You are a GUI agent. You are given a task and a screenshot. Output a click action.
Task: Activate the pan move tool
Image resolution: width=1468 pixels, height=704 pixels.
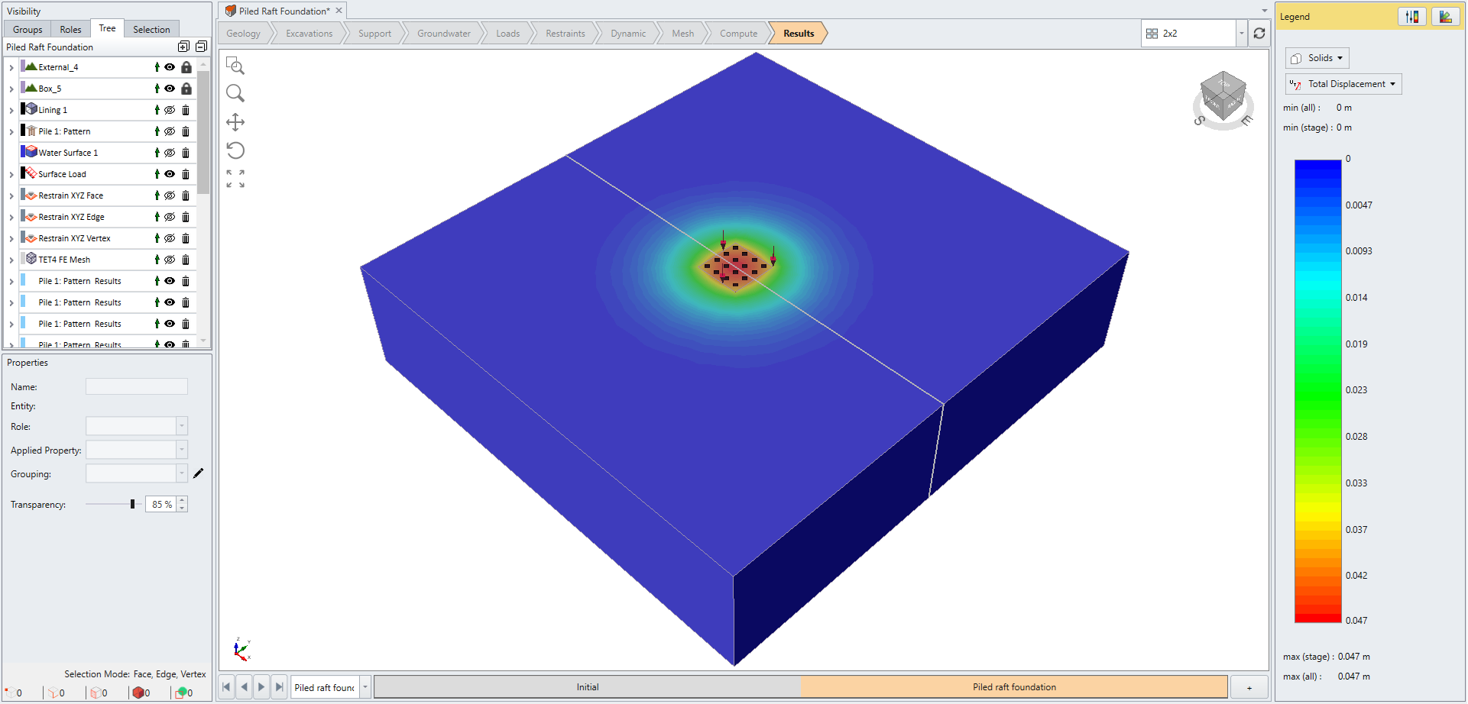235,122
